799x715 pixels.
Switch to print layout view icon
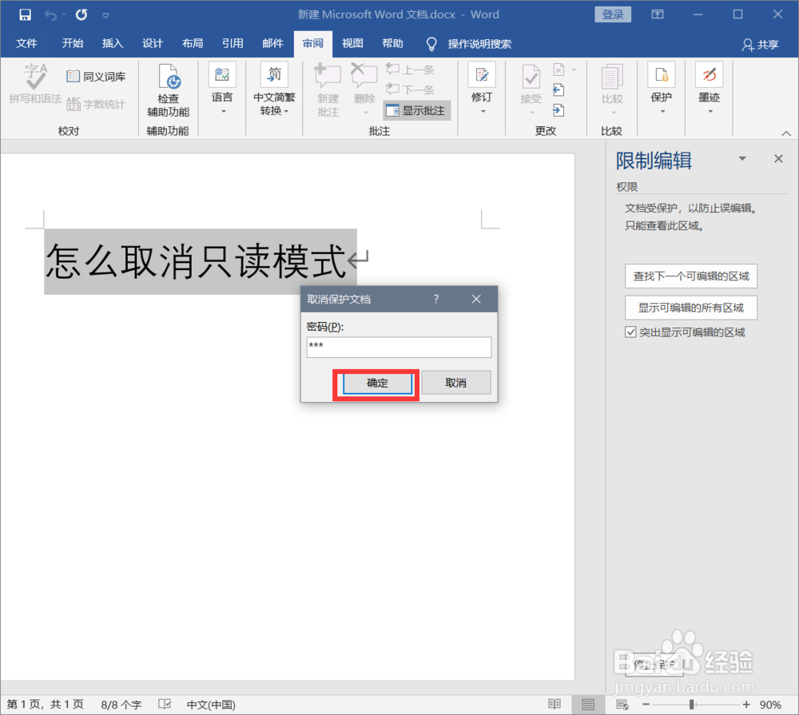point(588,705)
